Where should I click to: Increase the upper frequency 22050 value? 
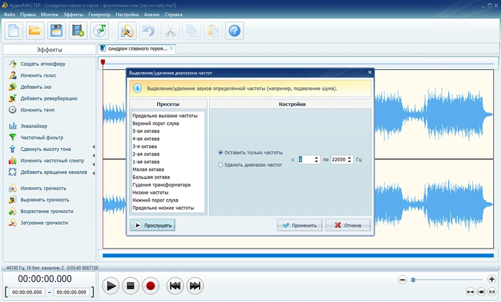pyautogui.click(x=349, y=157)
